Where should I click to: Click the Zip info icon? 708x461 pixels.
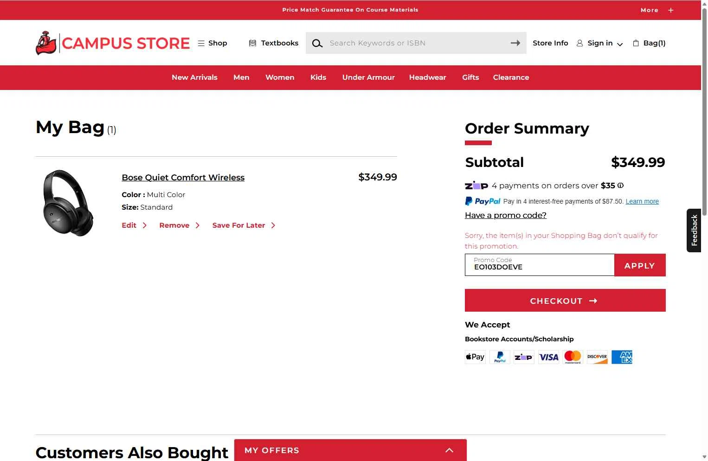pyautogui.click(x=620, y=186)
